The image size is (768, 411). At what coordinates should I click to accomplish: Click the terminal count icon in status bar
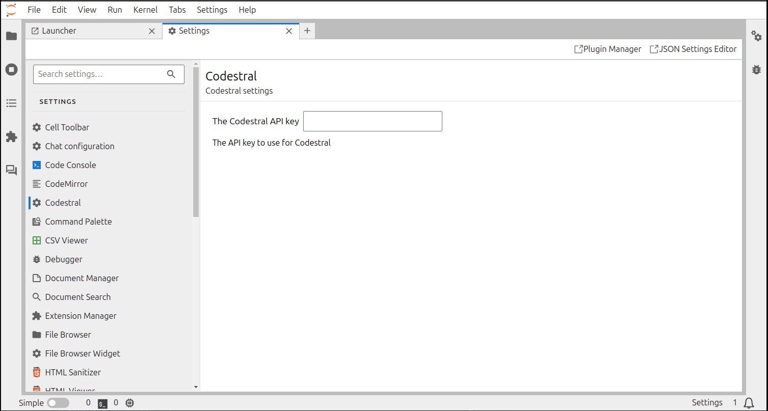tap(102, 403)
